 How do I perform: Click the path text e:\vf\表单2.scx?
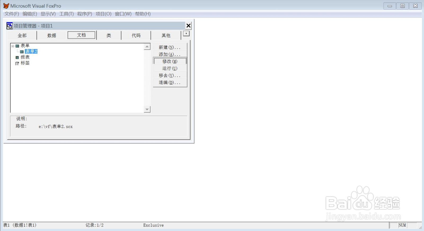pos(56,127)
